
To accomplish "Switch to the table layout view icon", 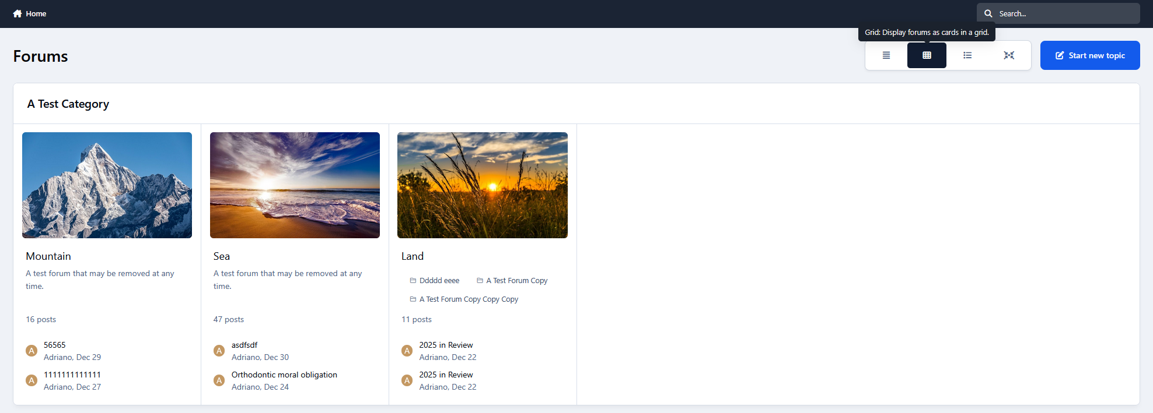I will click(x=886, y=55).
